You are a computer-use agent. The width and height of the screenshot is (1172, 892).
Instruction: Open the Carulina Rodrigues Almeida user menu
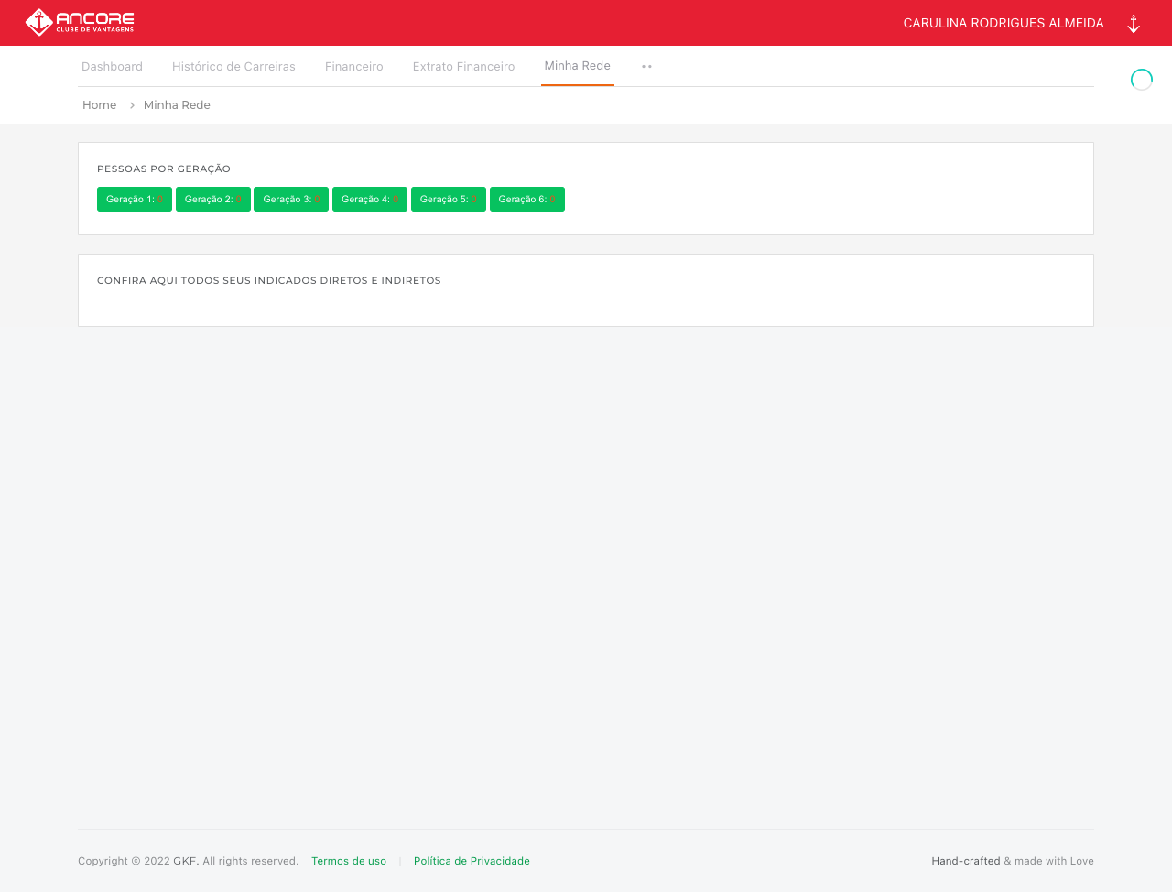pos(1003,23)
